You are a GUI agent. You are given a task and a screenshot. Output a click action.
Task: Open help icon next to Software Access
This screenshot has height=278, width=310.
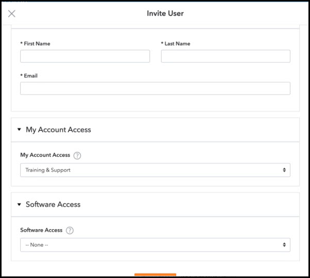(x=70, y=230)
